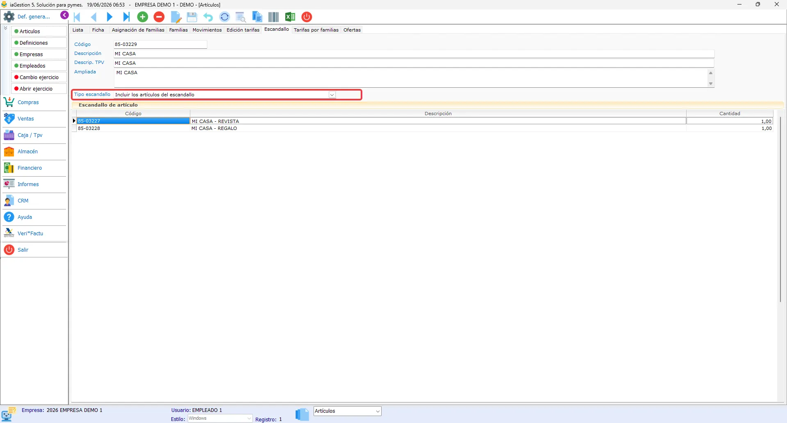Click the grid vertical scrollbar

pos(780,209)
